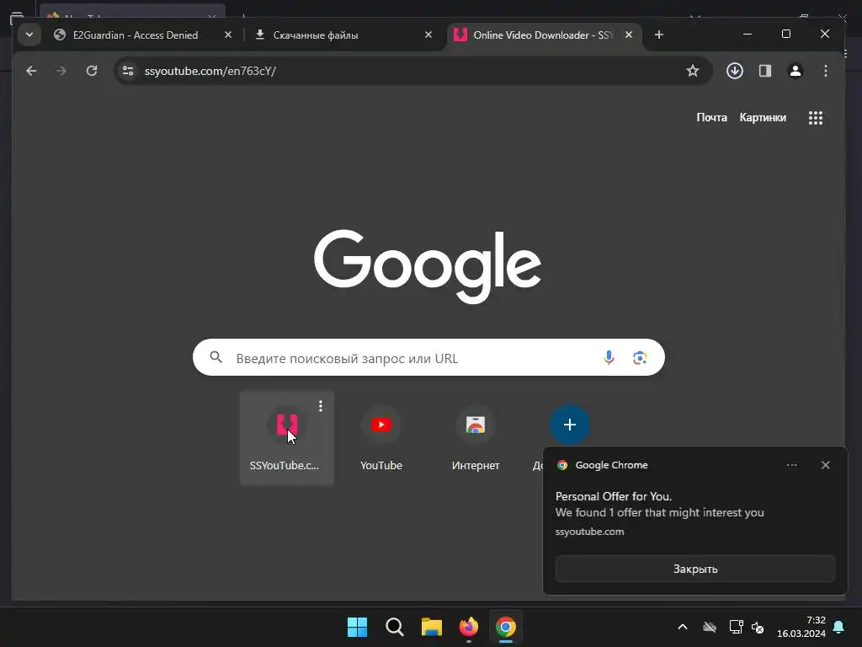Open notification options three dots
862x647 pixels.
pyautogui.click(x=791, y=465)
